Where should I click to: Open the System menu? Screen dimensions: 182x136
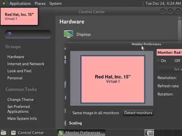point(55,3)
